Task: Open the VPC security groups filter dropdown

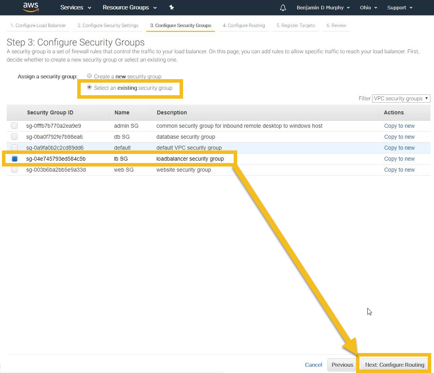Action: pyautogui.click(x=401, y=98)
